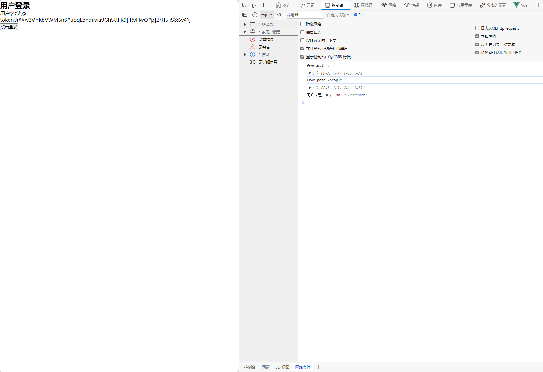The width and height of the screenshot is (543, 372).
Task: Expand the array under from.path /people
Action: 310,88
